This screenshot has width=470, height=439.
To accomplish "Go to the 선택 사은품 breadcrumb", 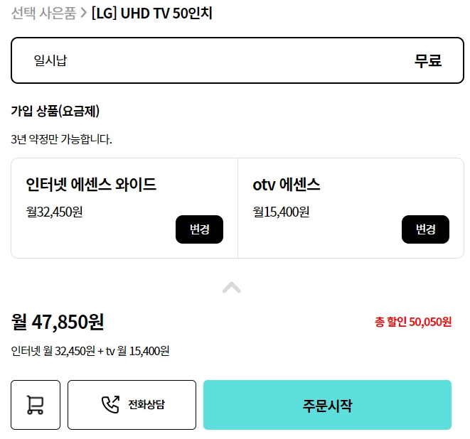I will (43, 13).
